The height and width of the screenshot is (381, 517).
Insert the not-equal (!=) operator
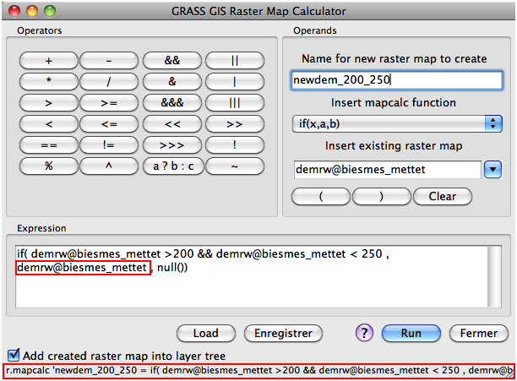(x=110, y=144)
